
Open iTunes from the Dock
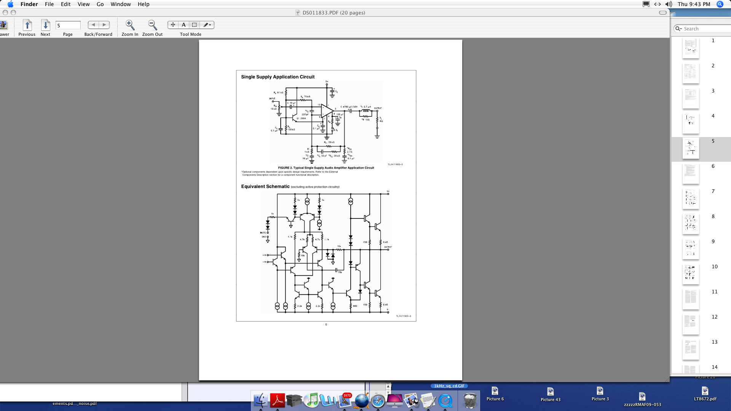(x=311, y=401)
